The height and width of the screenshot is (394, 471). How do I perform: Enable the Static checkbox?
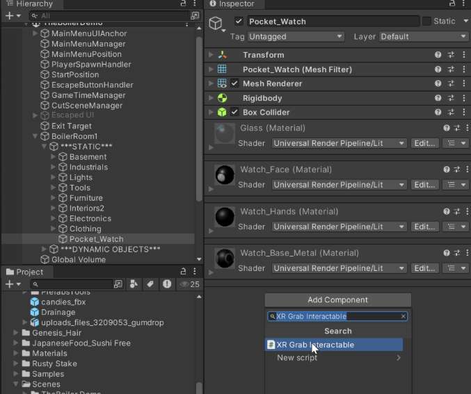click(426, 22)
